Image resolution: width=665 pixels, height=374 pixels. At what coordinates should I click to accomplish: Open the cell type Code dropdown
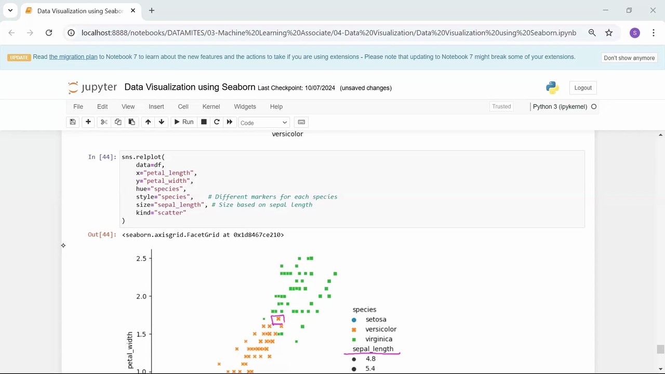coord(263,123)
